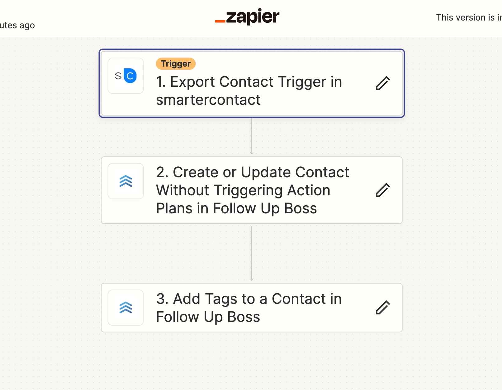Click the Zapier logo in header
502x390 pixels.
tap(247, 17)
